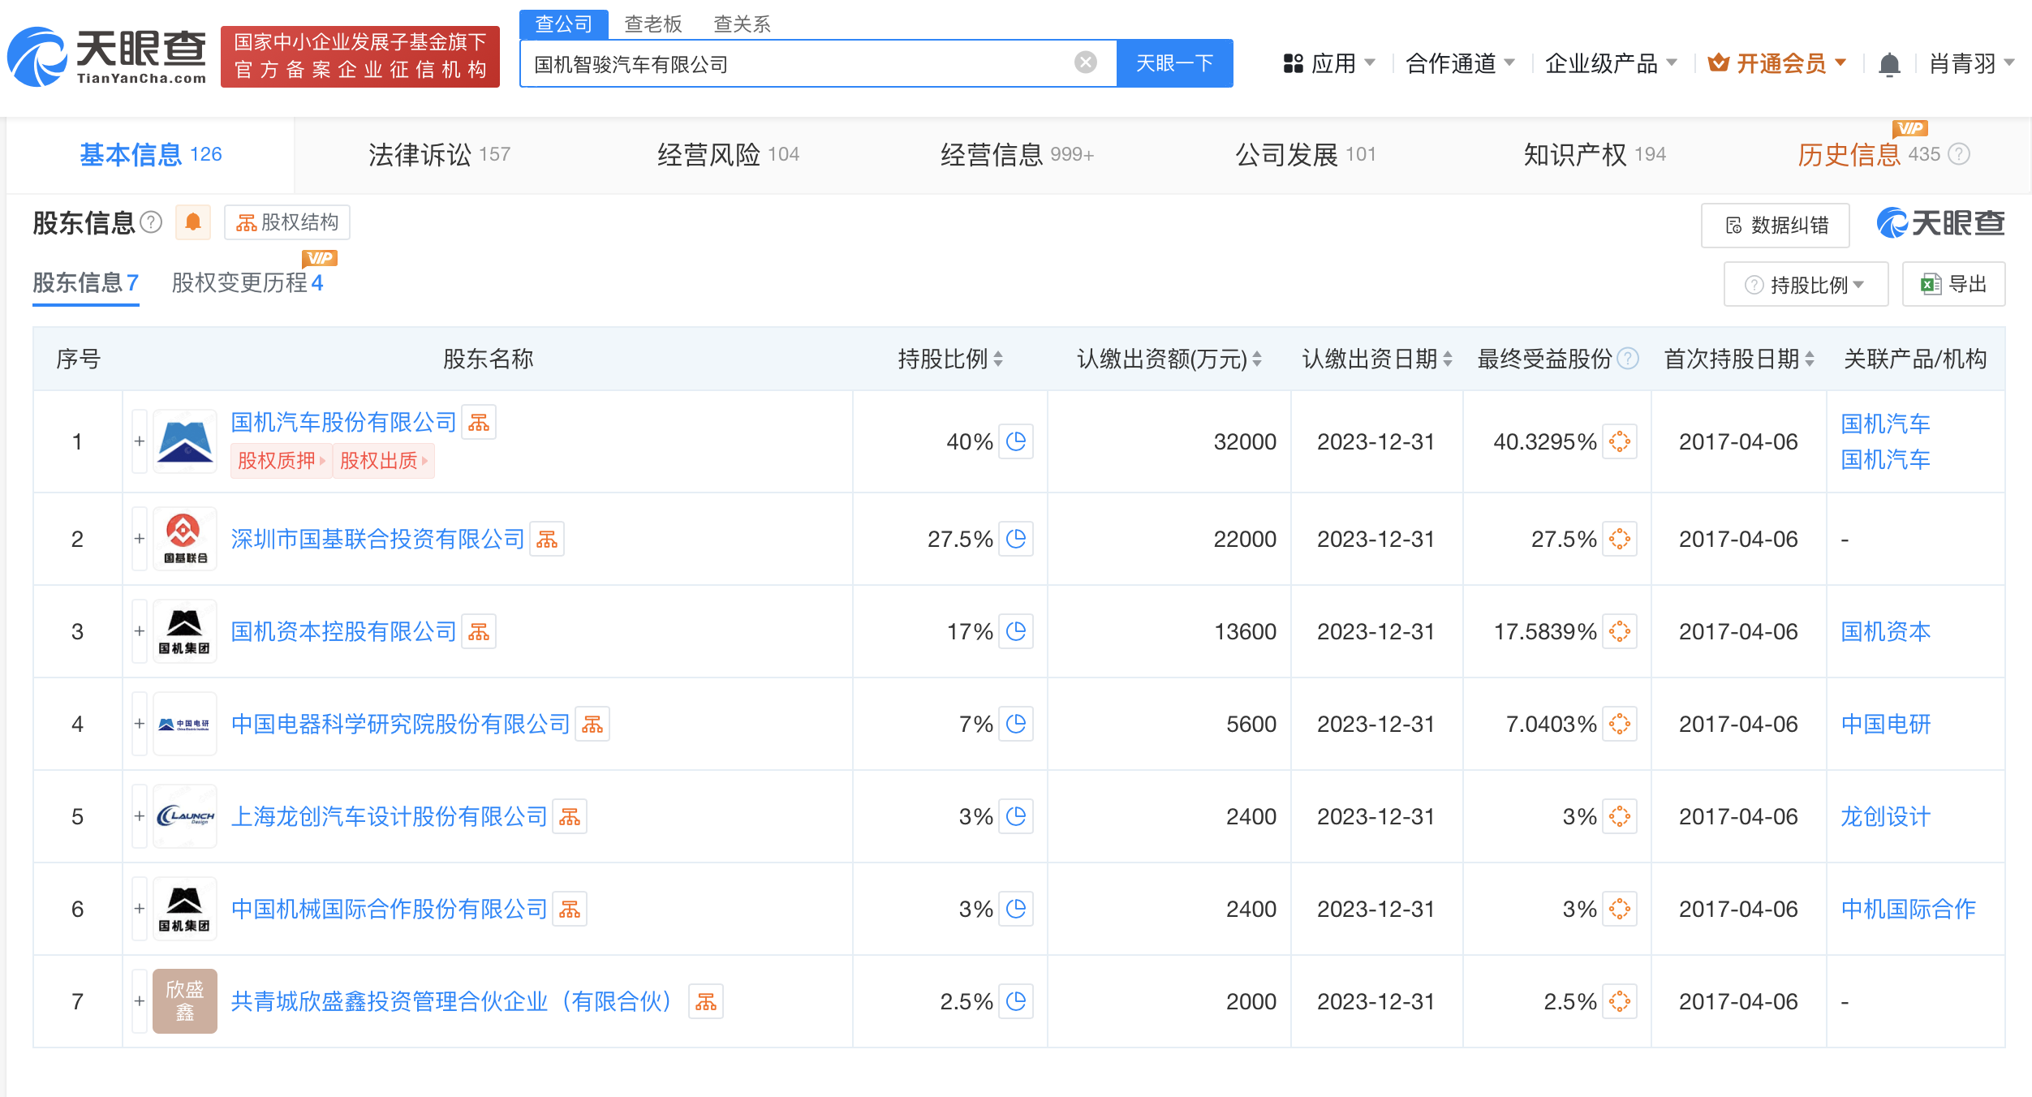The image size is (2032, 1097).
Task: Select 查老板 search mode
Action: tap(653, 24)
